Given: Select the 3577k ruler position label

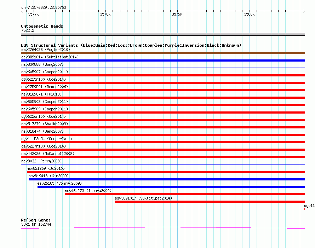Looking at the screenshot, I should click(33, 14).
